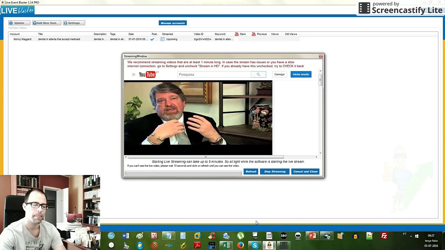Show hidden system tray icons

(x=411, y=236)
